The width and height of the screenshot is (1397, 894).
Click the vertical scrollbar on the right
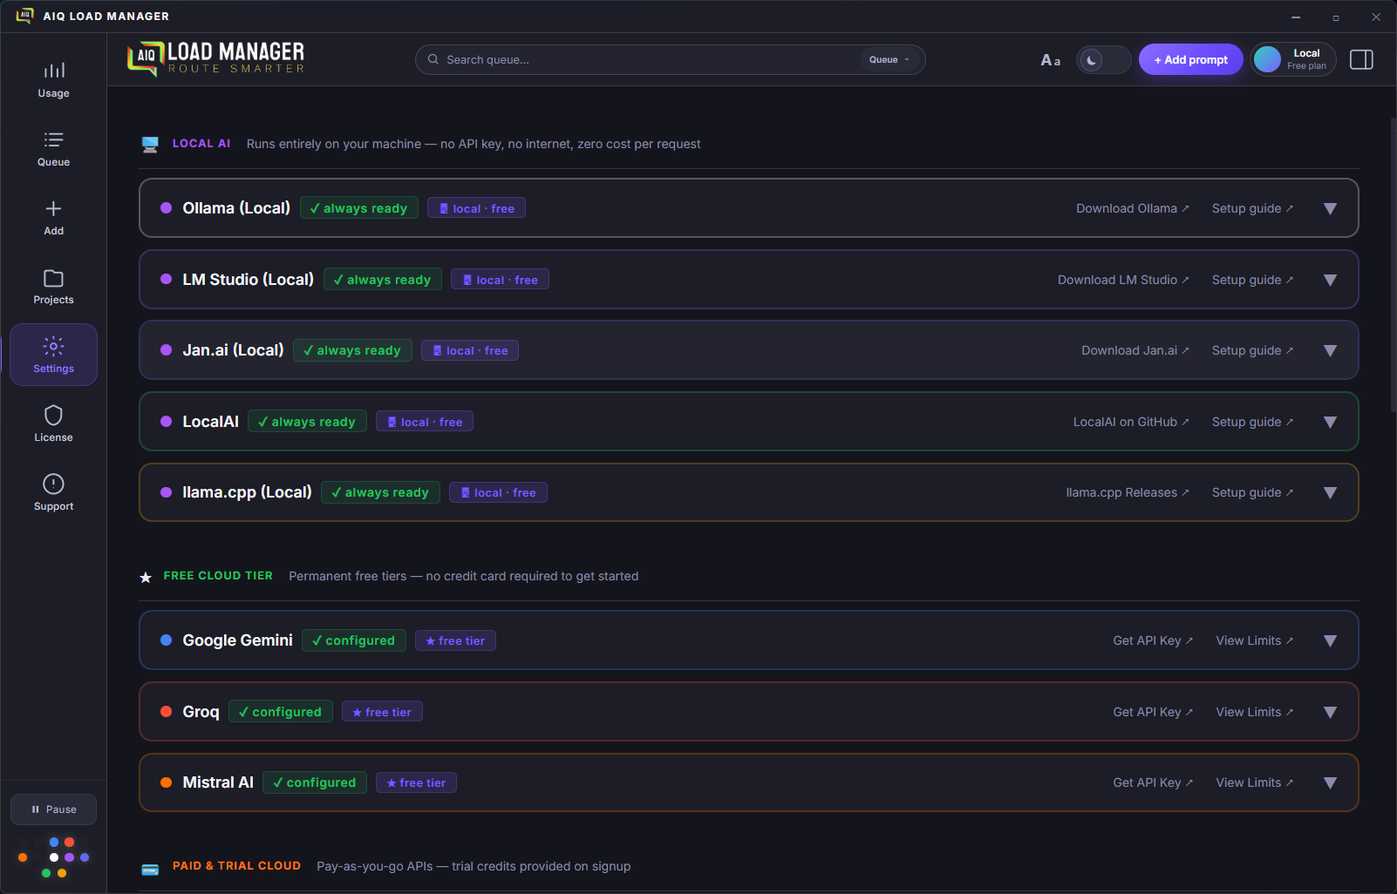coord(1393,264)
